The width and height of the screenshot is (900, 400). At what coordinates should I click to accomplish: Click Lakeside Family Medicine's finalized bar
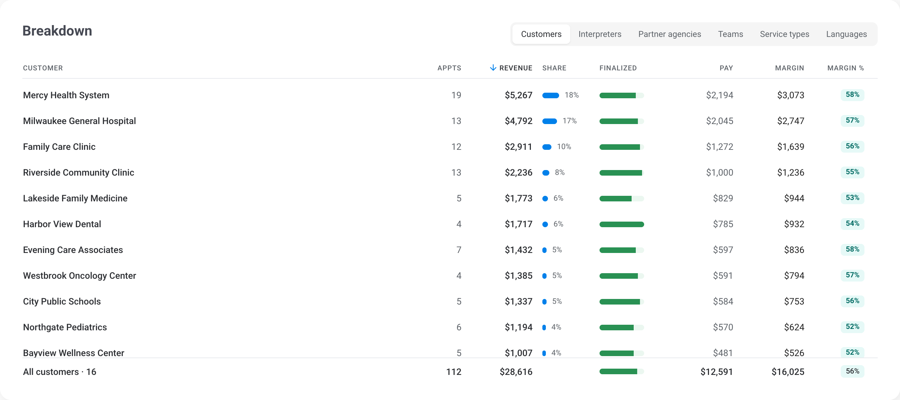point(621,198)
